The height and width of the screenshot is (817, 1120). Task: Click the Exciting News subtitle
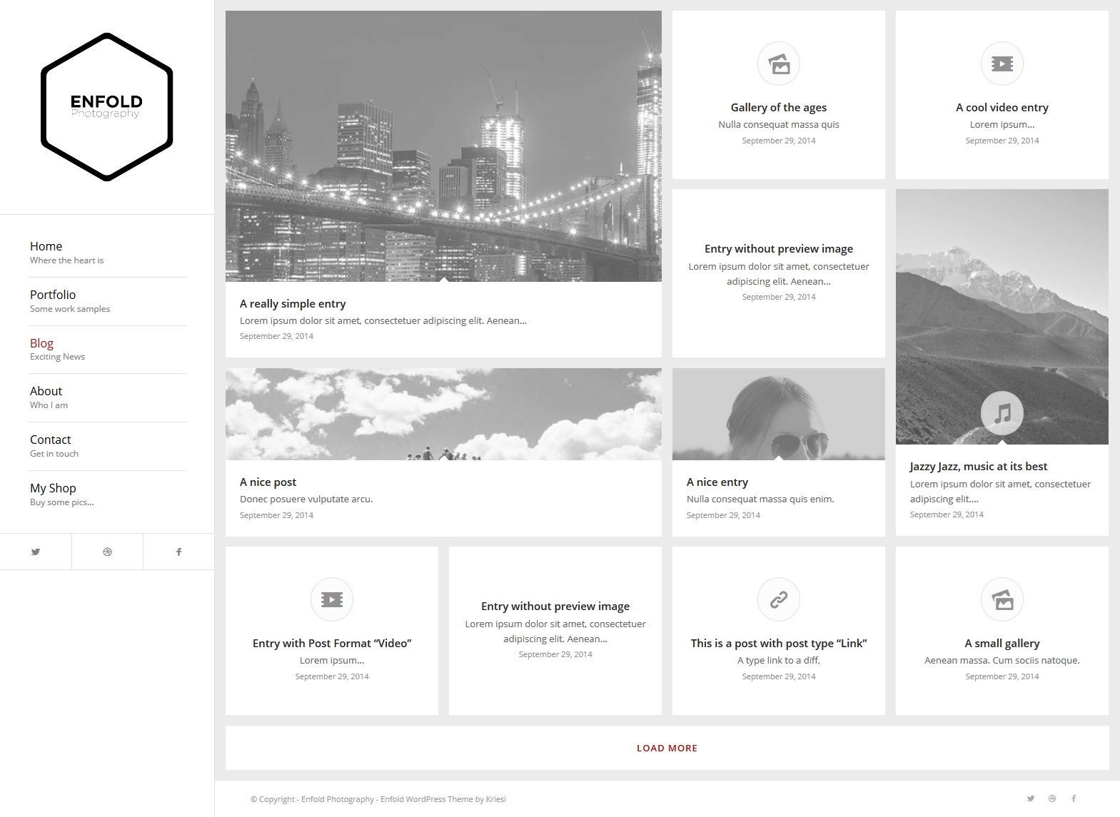click(57, 357)
